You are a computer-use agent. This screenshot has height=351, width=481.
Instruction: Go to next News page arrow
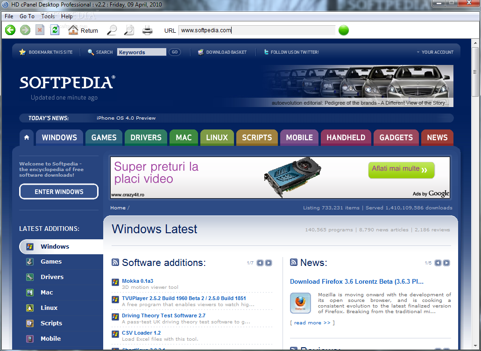point(446,263)
